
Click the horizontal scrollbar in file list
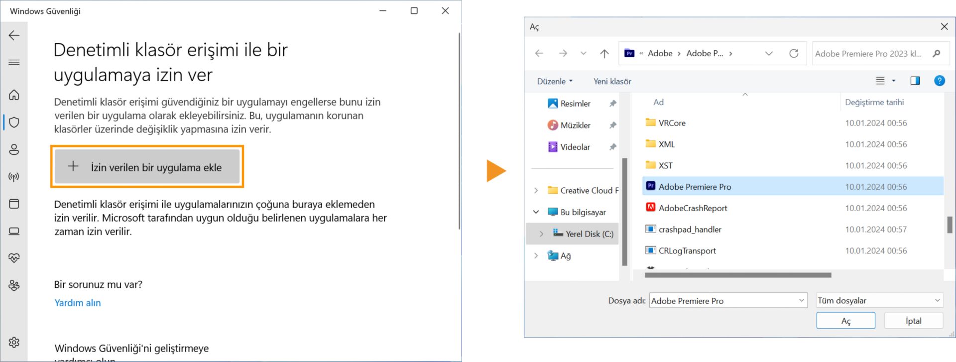point(738,275)
